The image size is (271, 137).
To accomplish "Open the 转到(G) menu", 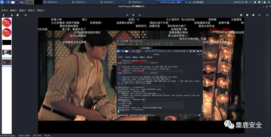I will coord(31,10).
